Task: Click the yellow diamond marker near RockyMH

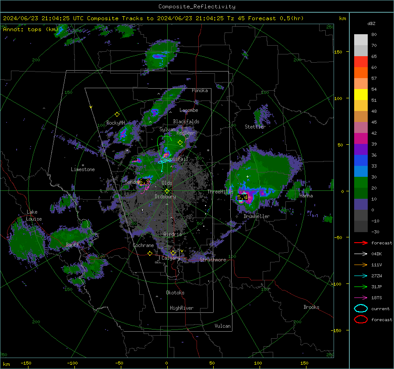Action: coord(117,115)
